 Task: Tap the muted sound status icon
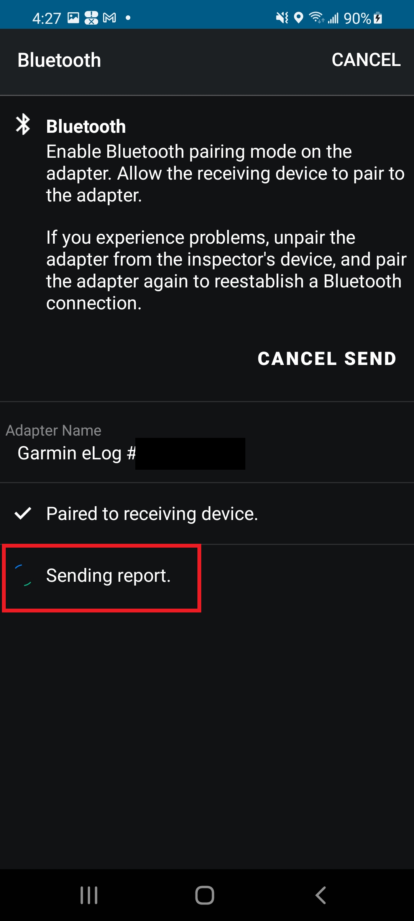click(x=282, y=18)
